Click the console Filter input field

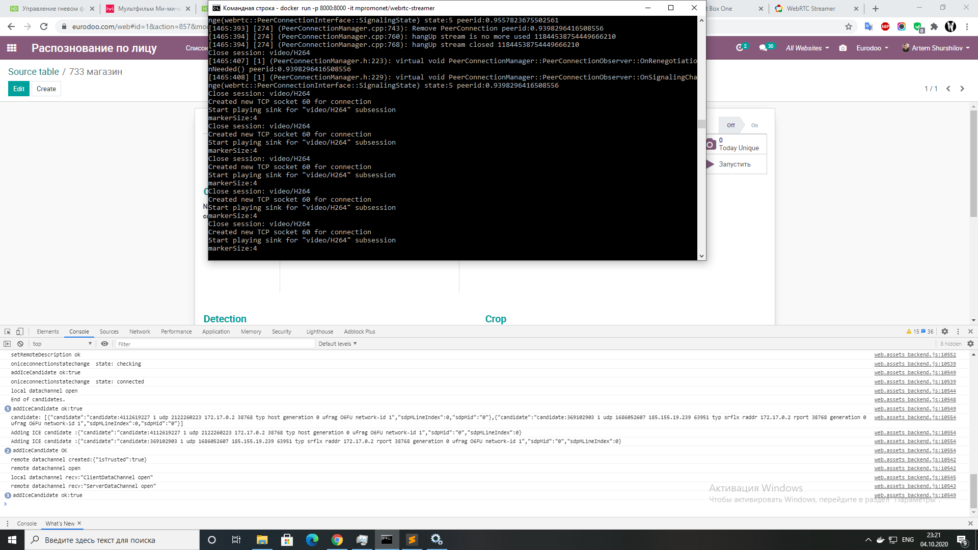point(214,344)
